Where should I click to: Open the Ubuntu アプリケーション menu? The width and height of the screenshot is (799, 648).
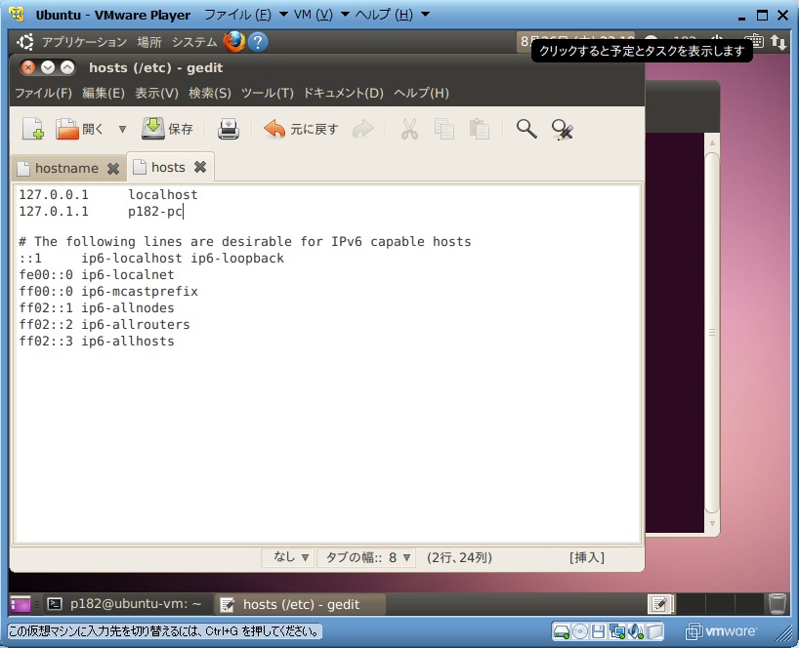(84, 42)
